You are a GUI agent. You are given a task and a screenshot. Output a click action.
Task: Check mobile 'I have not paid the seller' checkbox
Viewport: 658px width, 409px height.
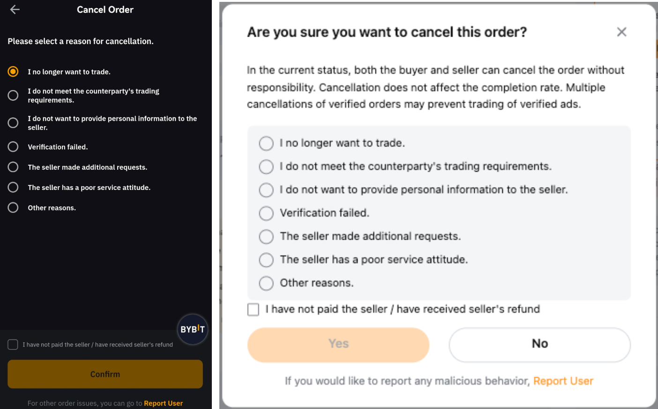(13, 345)
